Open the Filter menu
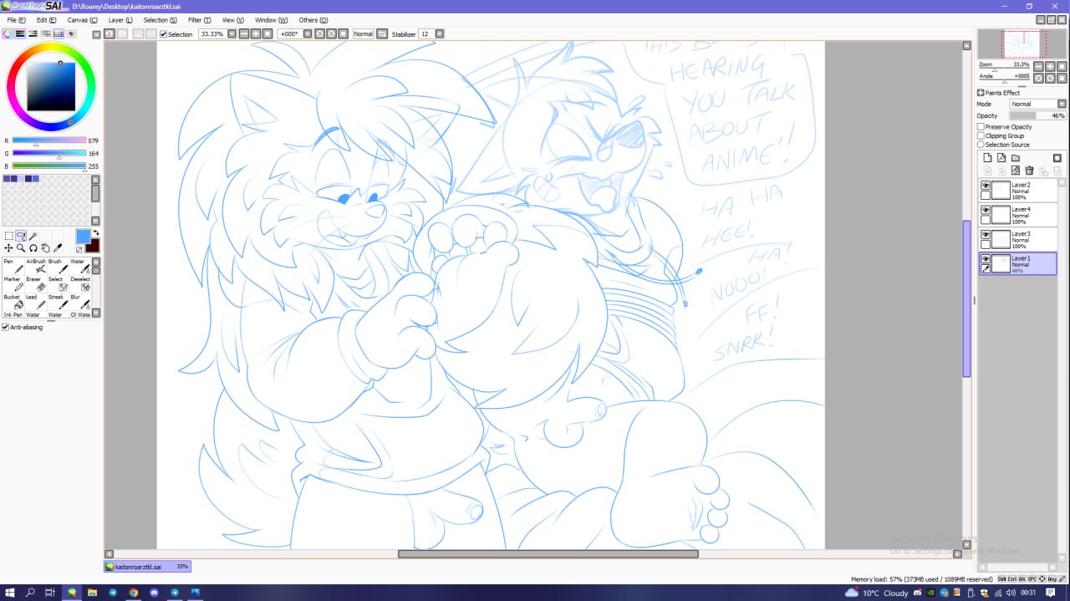 pos(199,20)
